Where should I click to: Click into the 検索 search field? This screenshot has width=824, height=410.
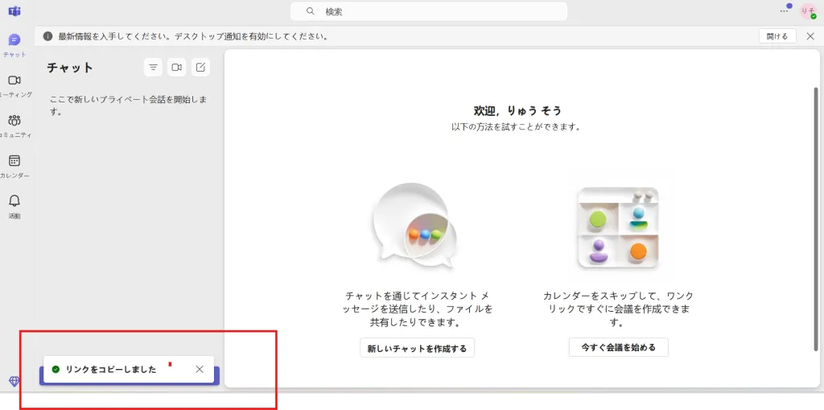tap(429, 11)
